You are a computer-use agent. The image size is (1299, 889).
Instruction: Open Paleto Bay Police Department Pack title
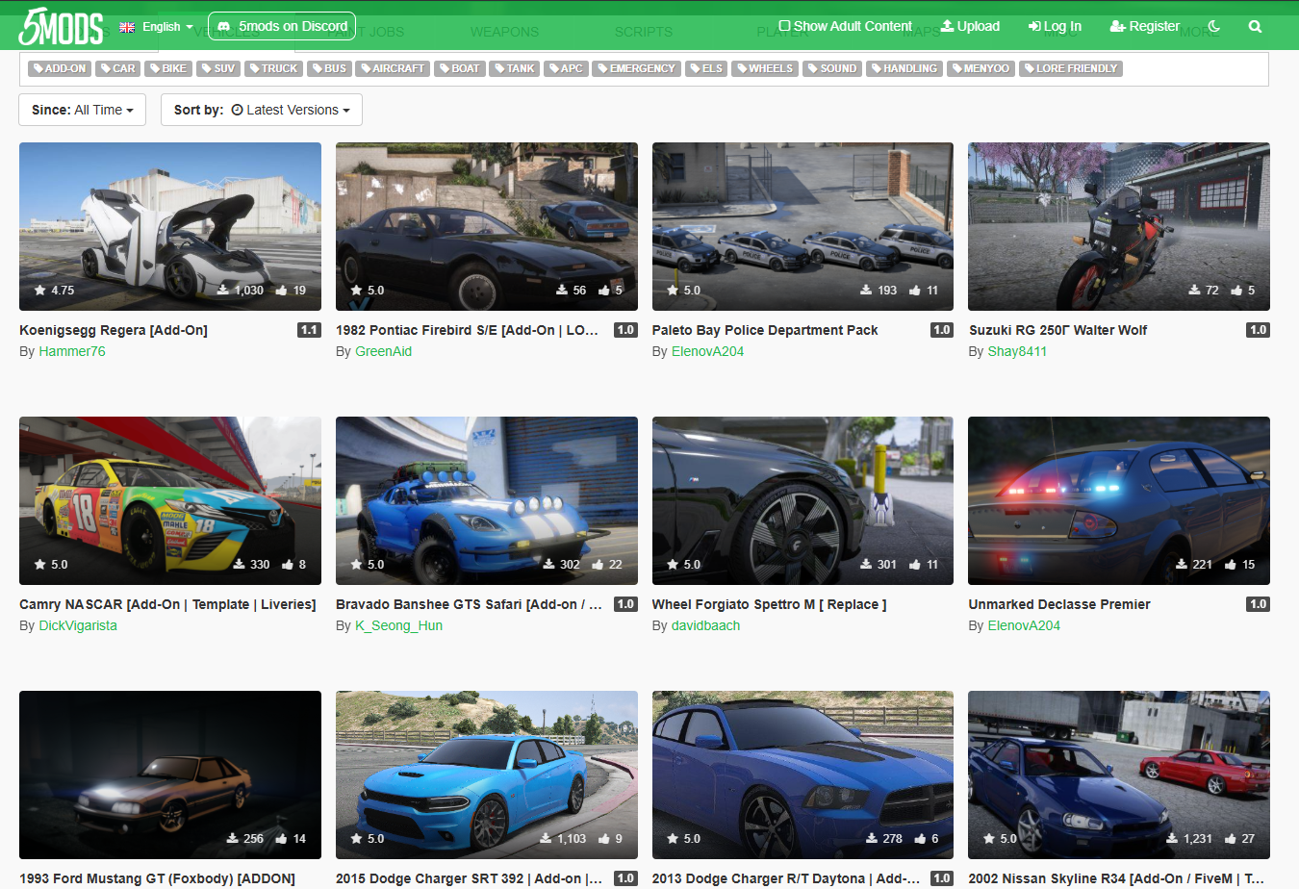tap(765, 330)
